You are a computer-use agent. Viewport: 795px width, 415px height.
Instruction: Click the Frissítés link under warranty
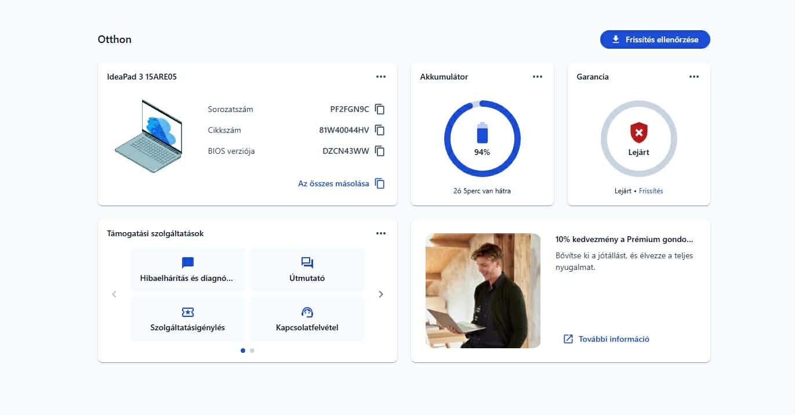click(651, 191)
